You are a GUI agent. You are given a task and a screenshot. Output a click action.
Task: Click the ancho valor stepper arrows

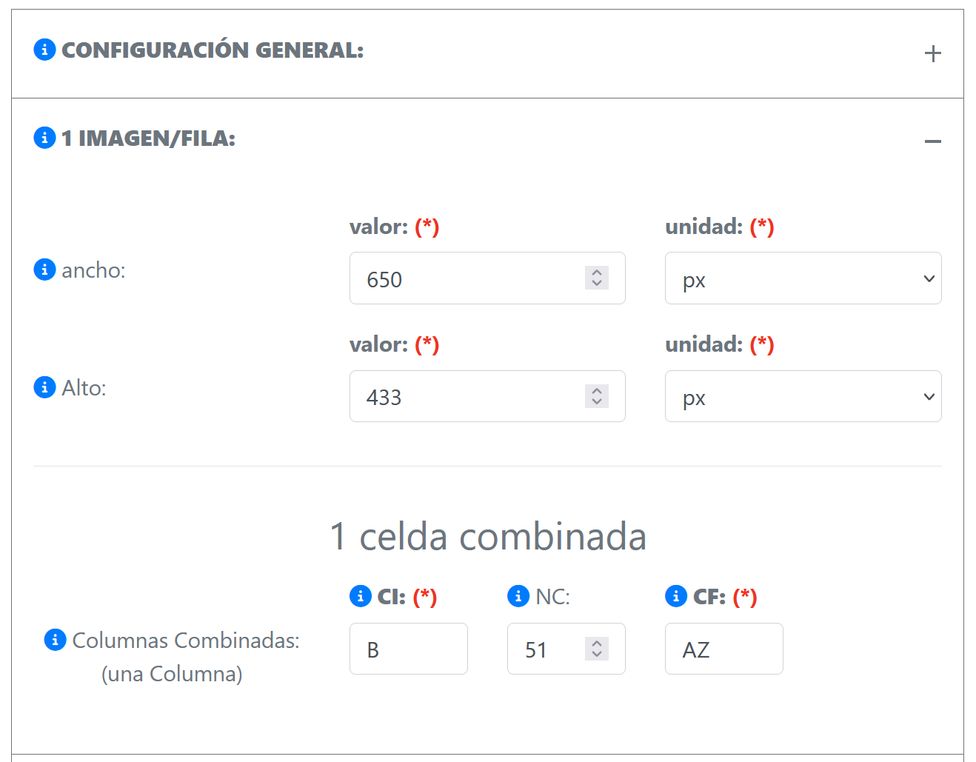click(x=596, y=278)
